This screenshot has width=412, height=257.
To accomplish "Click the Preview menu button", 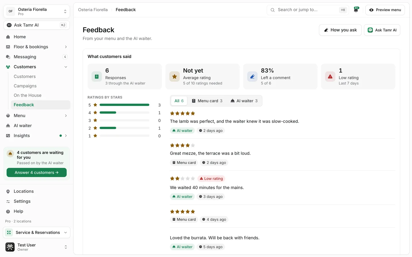I will point(385,10).
